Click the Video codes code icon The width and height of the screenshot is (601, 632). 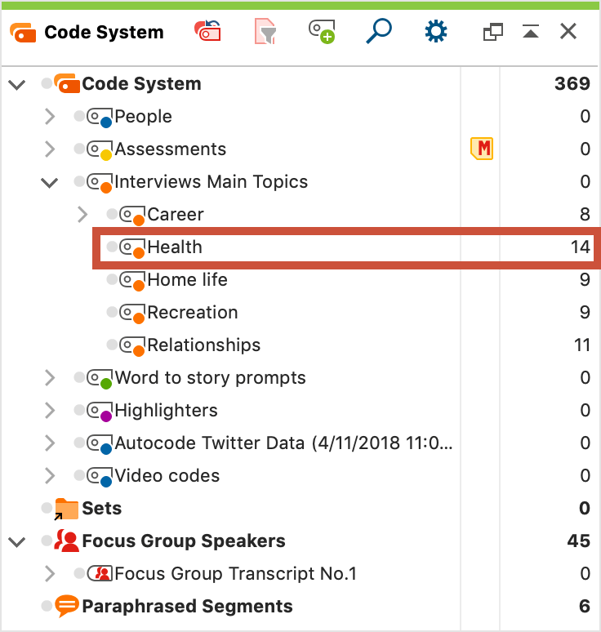[99, 476]
